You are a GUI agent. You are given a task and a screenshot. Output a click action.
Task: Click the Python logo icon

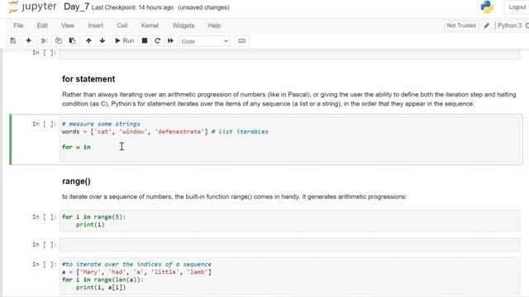(x=487, y=7)
